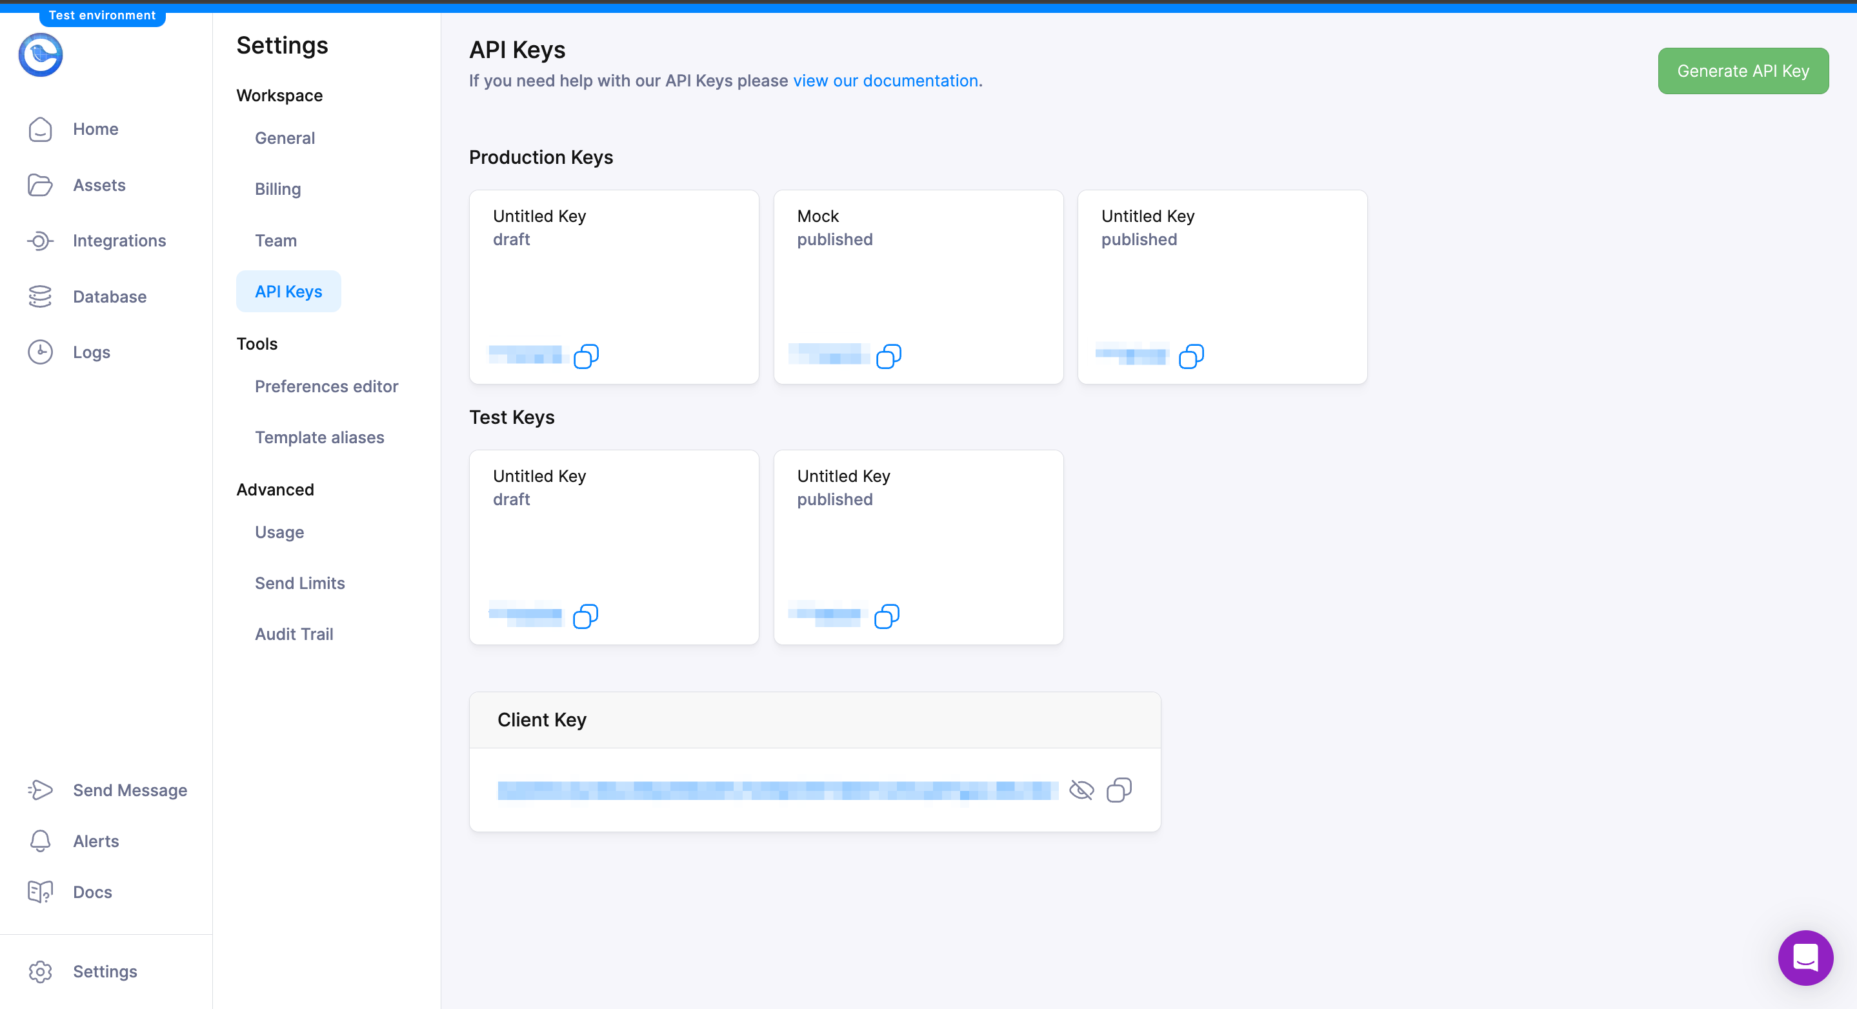Viewport: 1857px width, 1009px height.
Task: Open Docs using the book icon
Action: click(41, 892)
